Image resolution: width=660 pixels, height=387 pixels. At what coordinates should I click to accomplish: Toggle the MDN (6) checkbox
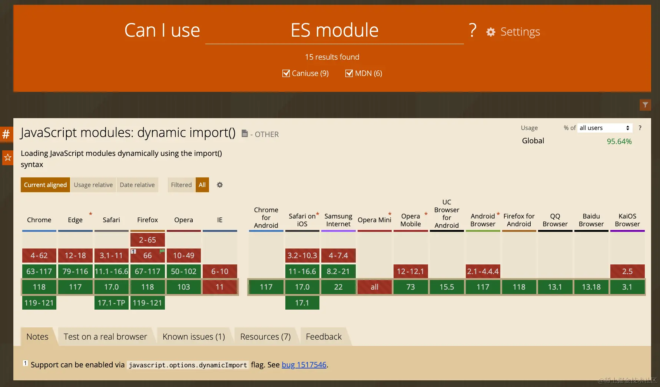[x=349, y=73]
